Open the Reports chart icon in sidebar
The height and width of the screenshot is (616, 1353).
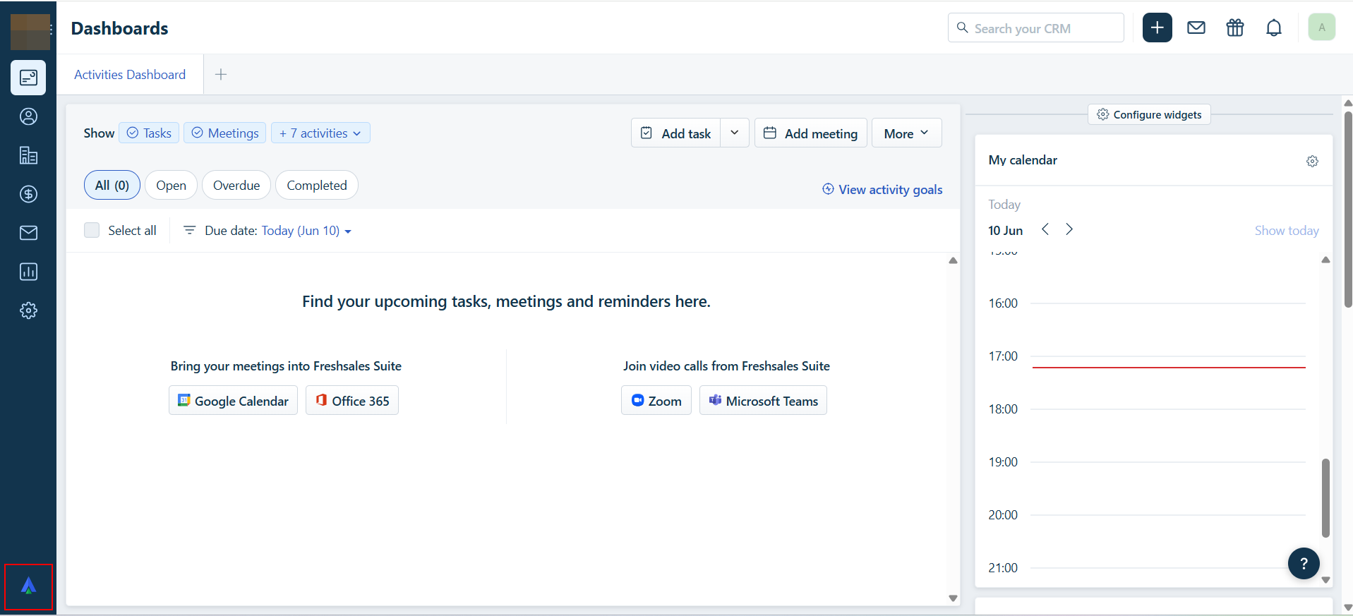(28, 272)
